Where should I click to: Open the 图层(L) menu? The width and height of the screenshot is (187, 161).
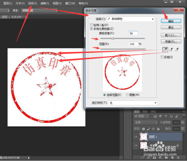point(8,3)
